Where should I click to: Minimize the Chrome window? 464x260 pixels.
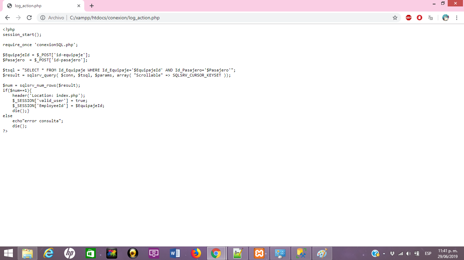click(434, 3)
